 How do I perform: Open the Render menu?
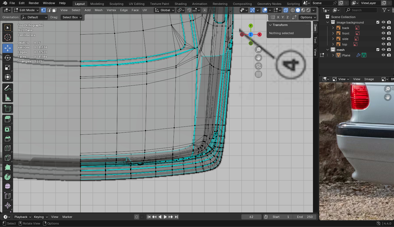click(x=34, y=3)
